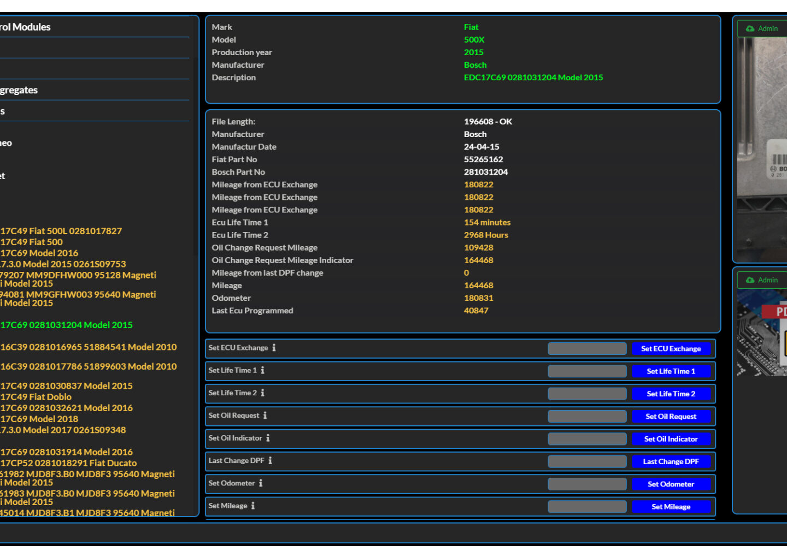Focus the Set Mileage input field
787x546 pixels.
587,507
